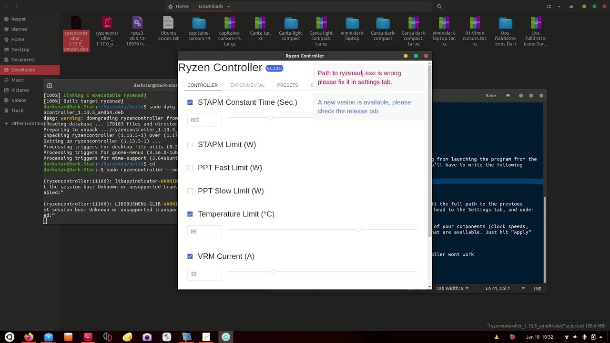Open the yuzu emulator dock icon
The height and width of the screenshot is (343, 610).
click(108, 337)
